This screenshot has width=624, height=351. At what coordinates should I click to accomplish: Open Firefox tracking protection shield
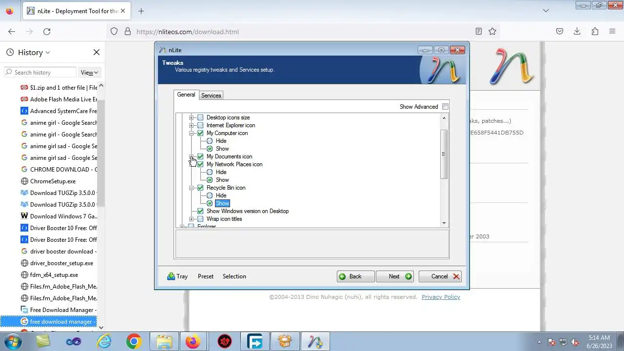click(114, 31)
